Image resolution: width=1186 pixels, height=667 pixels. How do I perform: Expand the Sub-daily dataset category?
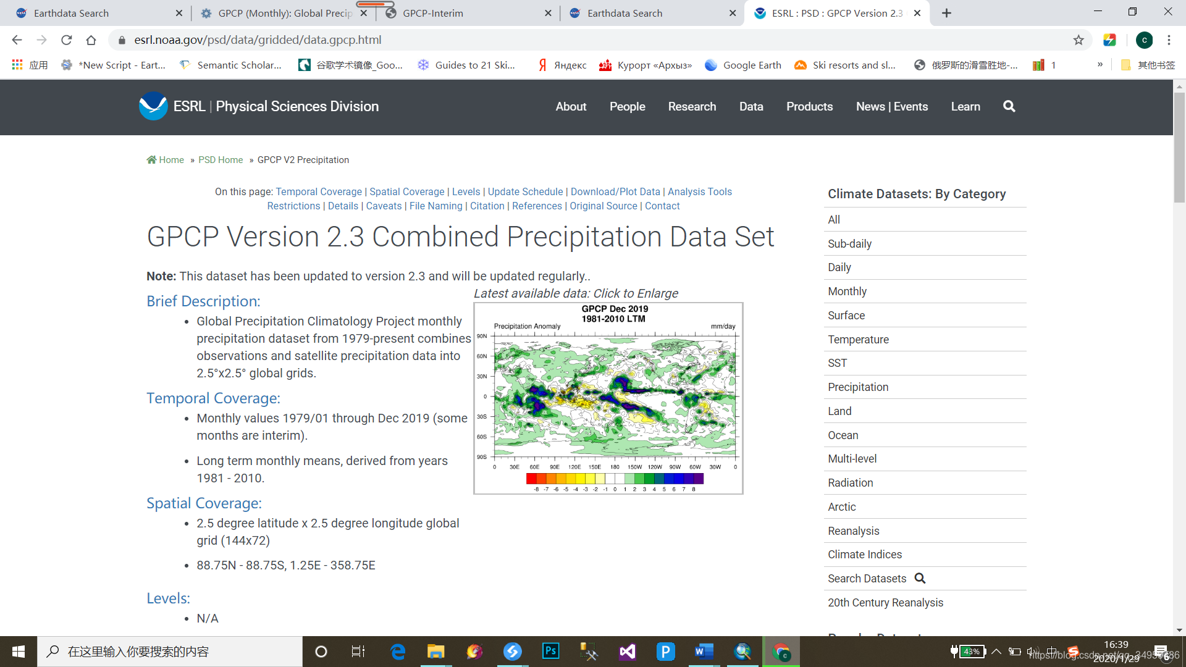[849, 243]
